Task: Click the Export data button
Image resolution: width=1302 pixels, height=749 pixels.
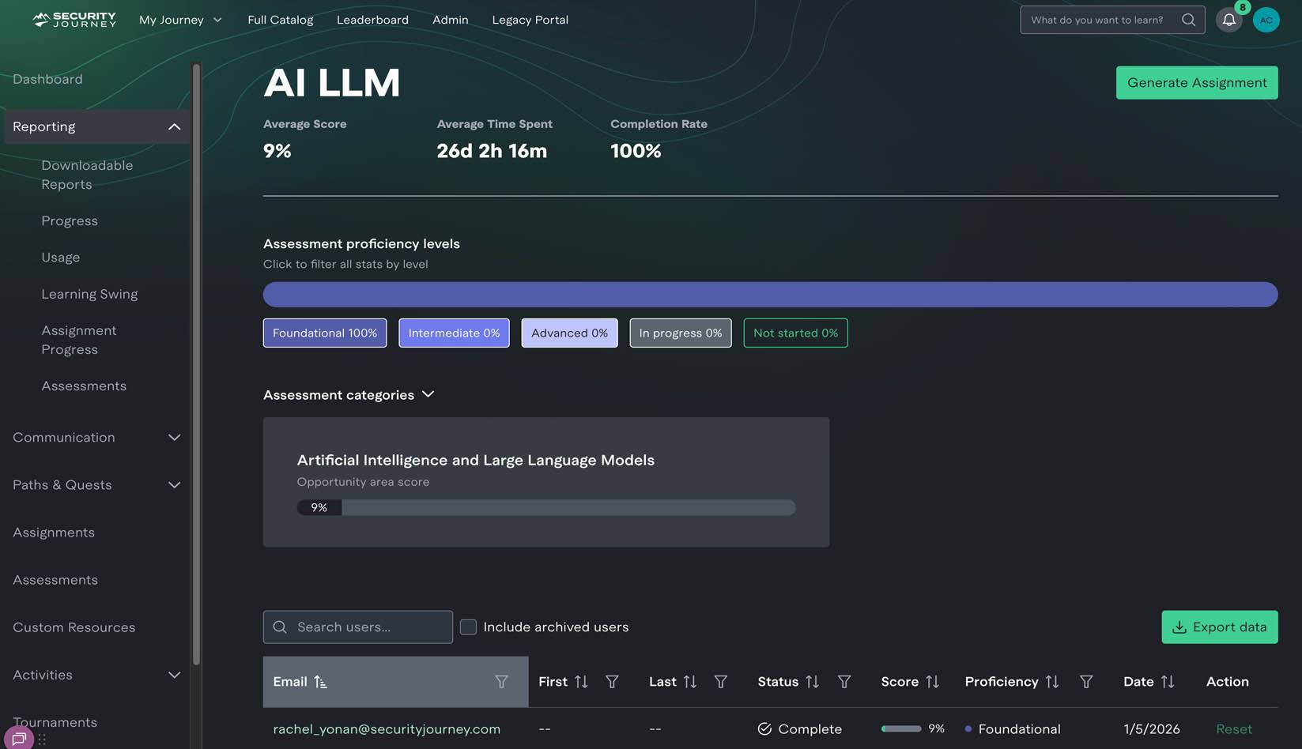Action: [x=1220, y=627]
